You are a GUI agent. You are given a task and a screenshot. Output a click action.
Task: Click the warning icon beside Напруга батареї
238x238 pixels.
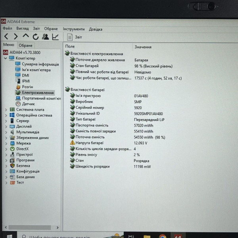pos(73,143)
